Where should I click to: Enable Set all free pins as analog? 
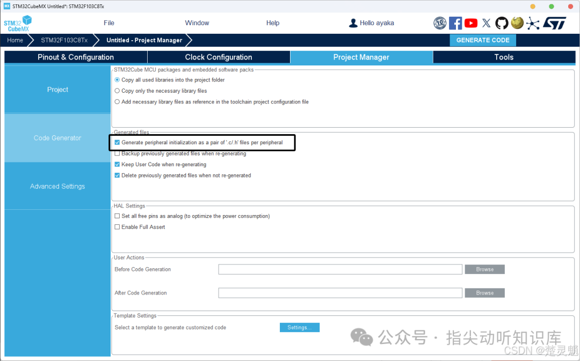pyautogui.click(x=117, y=216)
